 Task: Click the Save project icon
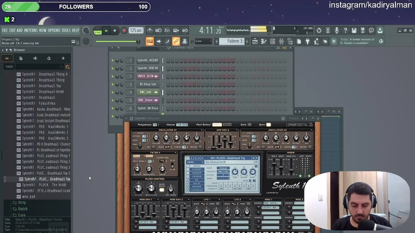coord(354,30)
